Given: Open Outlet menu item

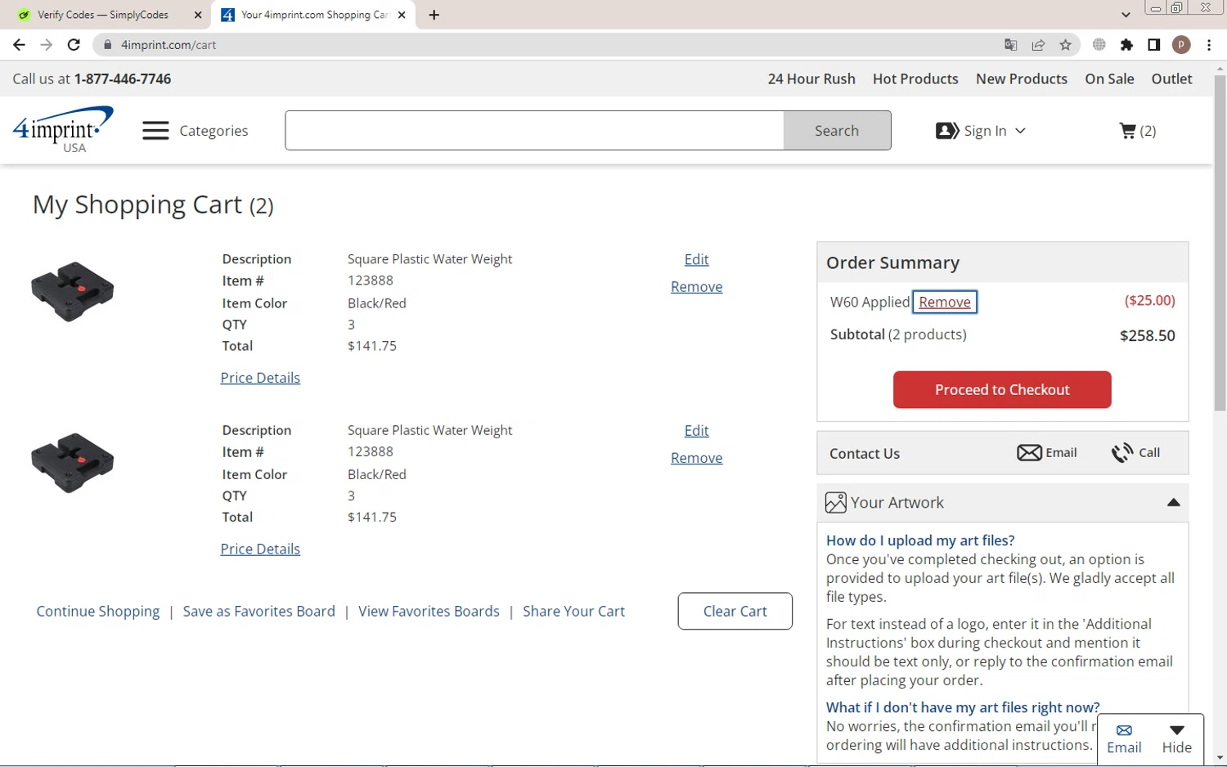Looking at the screenshot, I should tap(1171, 79).
